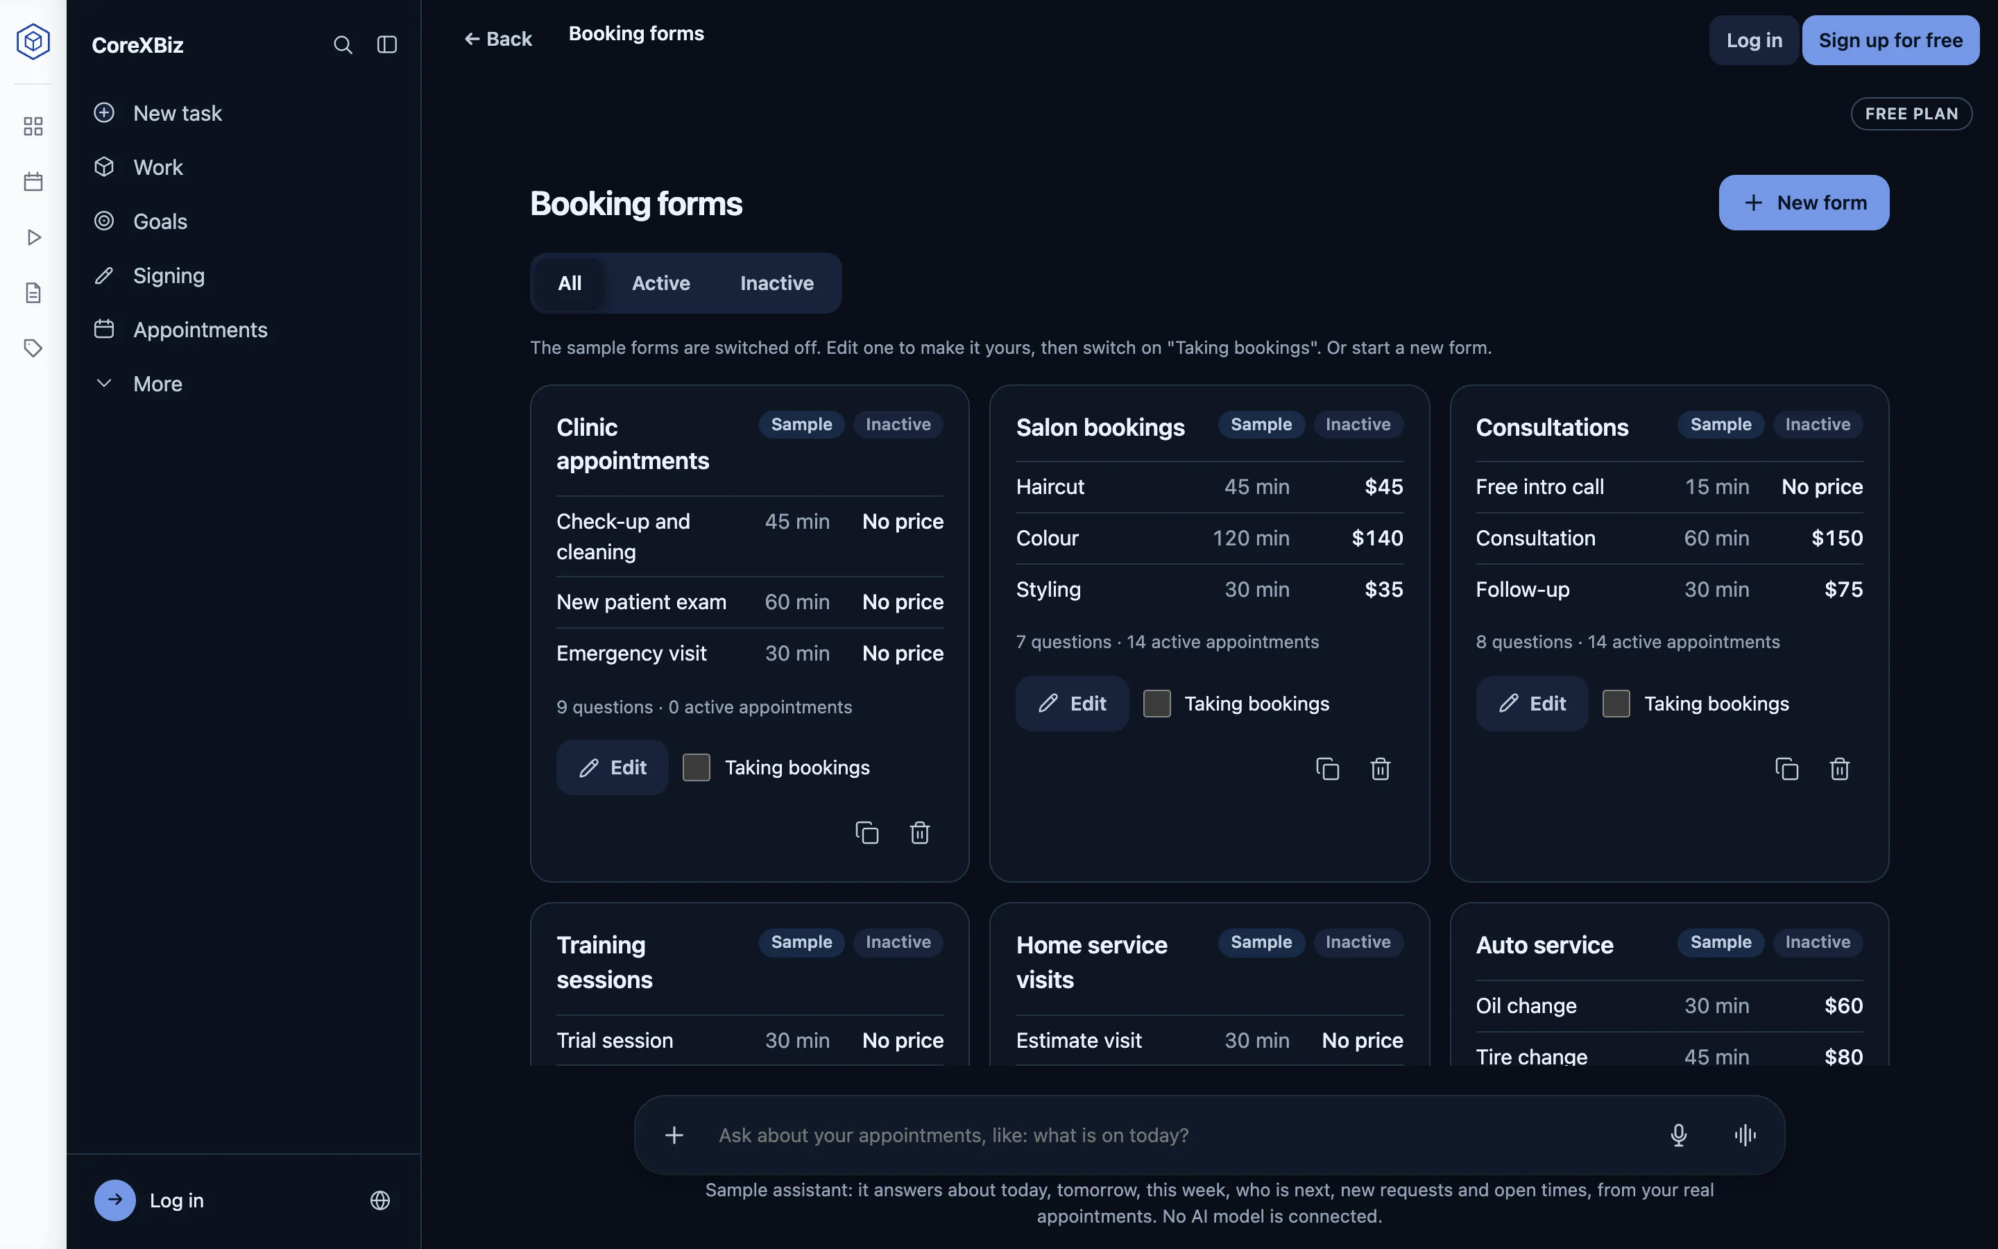Open the dashboard grid icon in left rail
Screen dimensions: 1998x1249
[33, 126]
